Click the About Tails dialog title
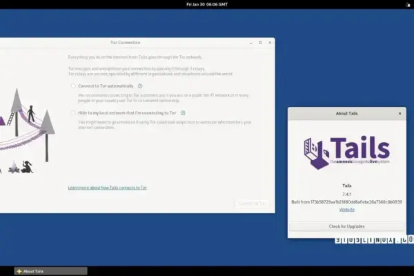Image resolution: width=414 pixels, height=276 pixels. click(346, 114)
